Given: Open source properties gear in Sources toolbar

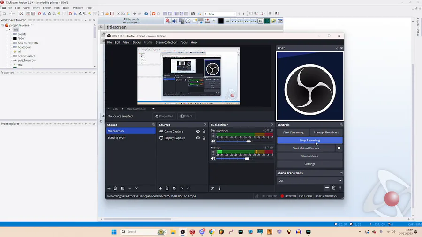Looking at the screenshot, I should click(174, 188).
